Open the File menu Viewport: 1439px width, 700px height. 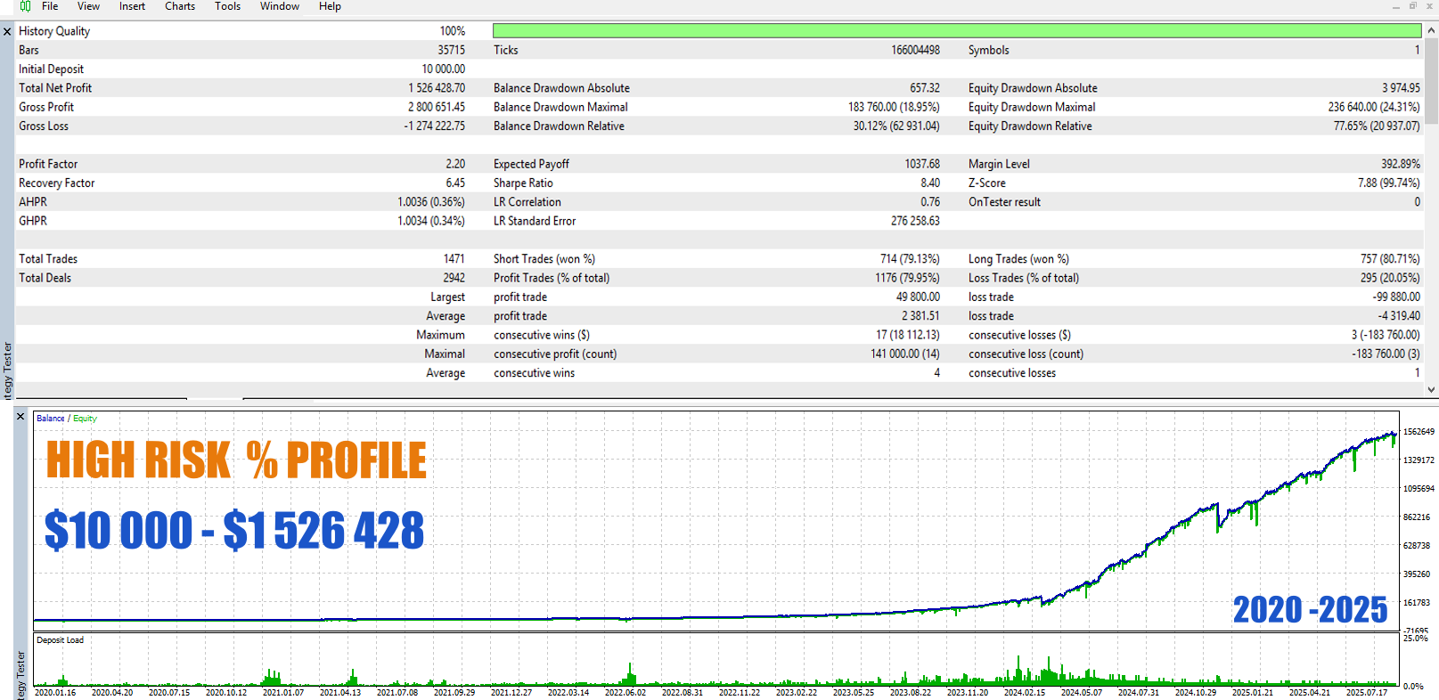click(50, 6)
